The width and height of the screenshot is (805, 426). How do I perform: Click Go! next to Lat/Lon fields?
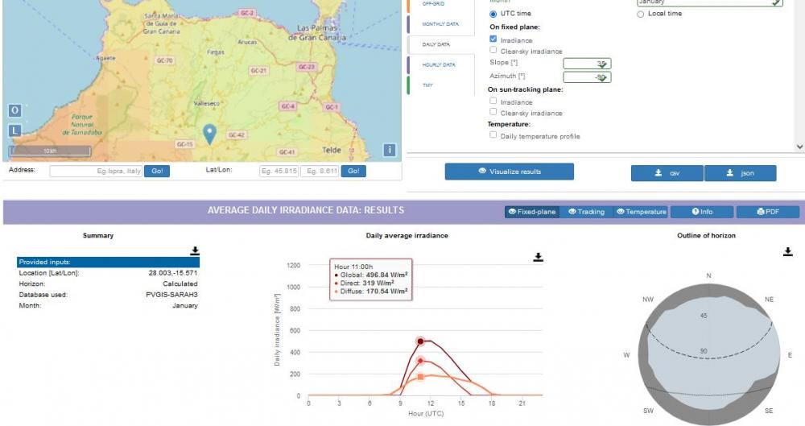click(x=353, y=171)
